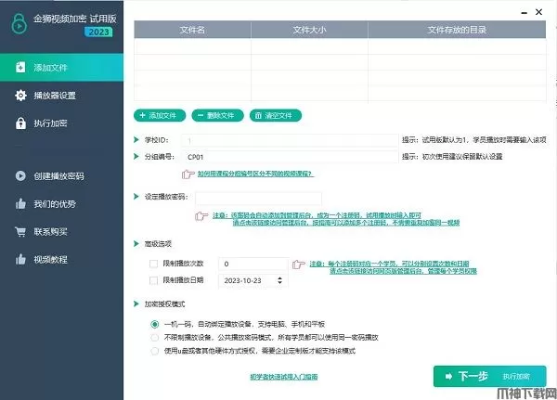Click the pointing-hand icon next to the playback limit notice
The height and width of the screenshot is (400, 557).
pos(298,265)
